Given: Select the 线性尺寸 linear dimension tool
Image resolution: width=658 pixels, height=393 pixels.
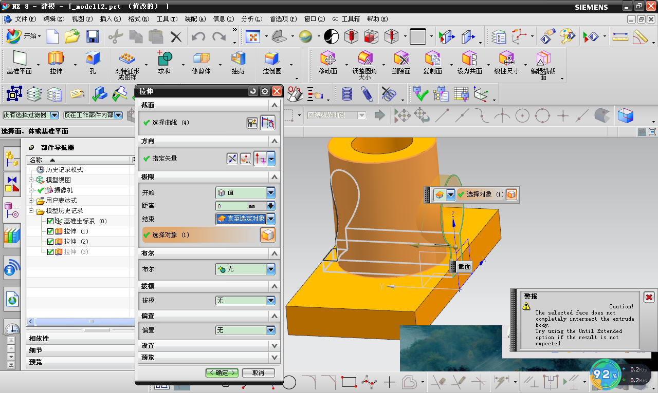Looking at the screenshot, I should (506, 63).
